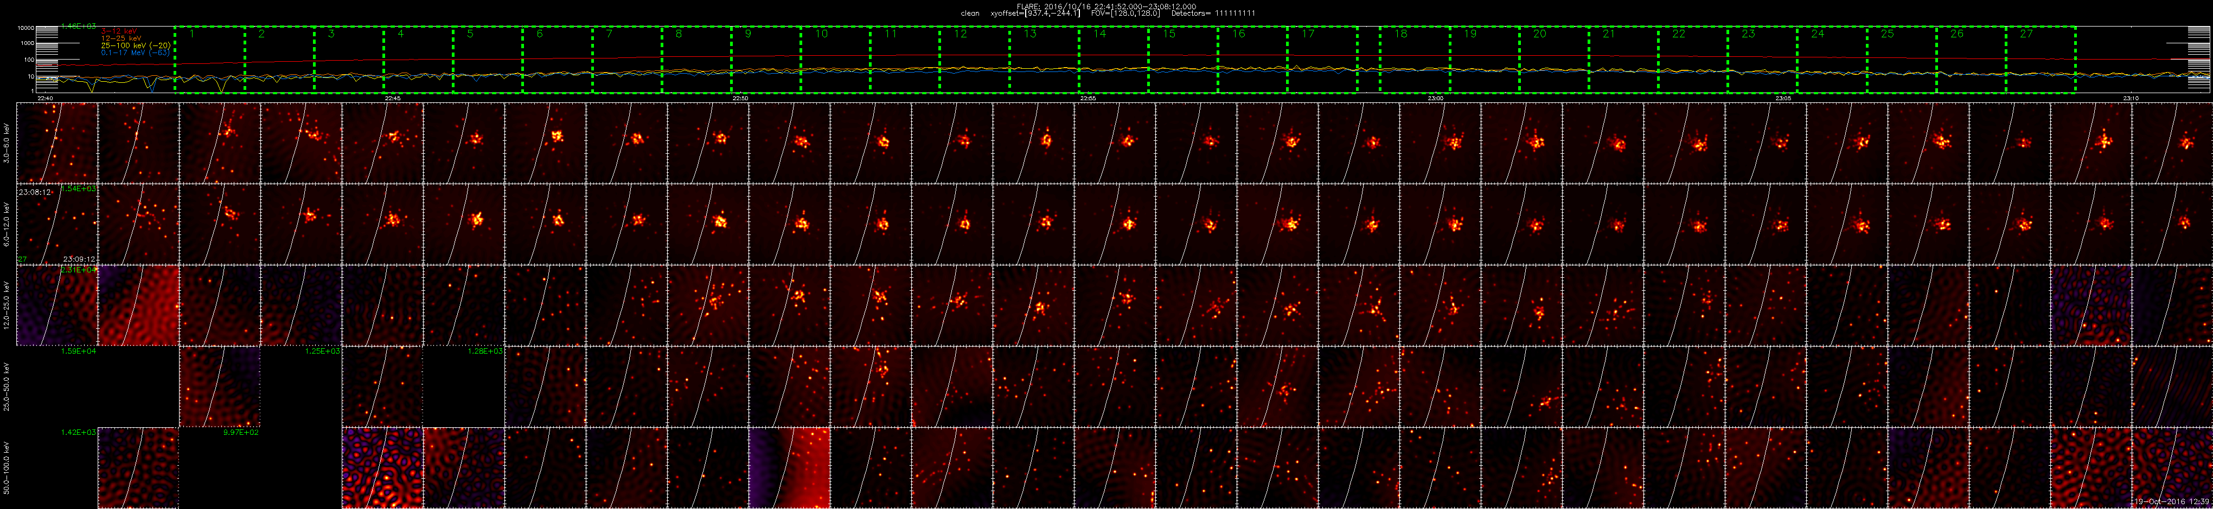
Task: Select time interval 9 on the lightcurve
Action: (766, 59)
